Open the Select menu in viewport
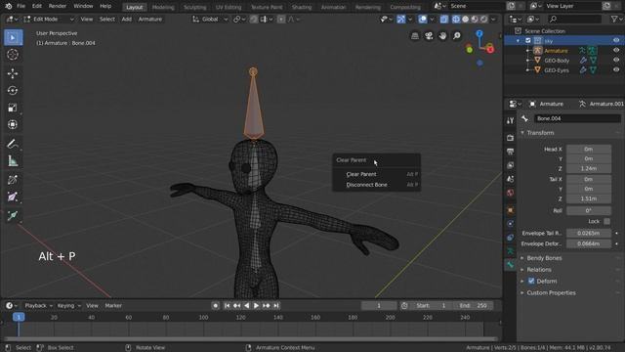The image size is (625, 352). coord(106,20)
